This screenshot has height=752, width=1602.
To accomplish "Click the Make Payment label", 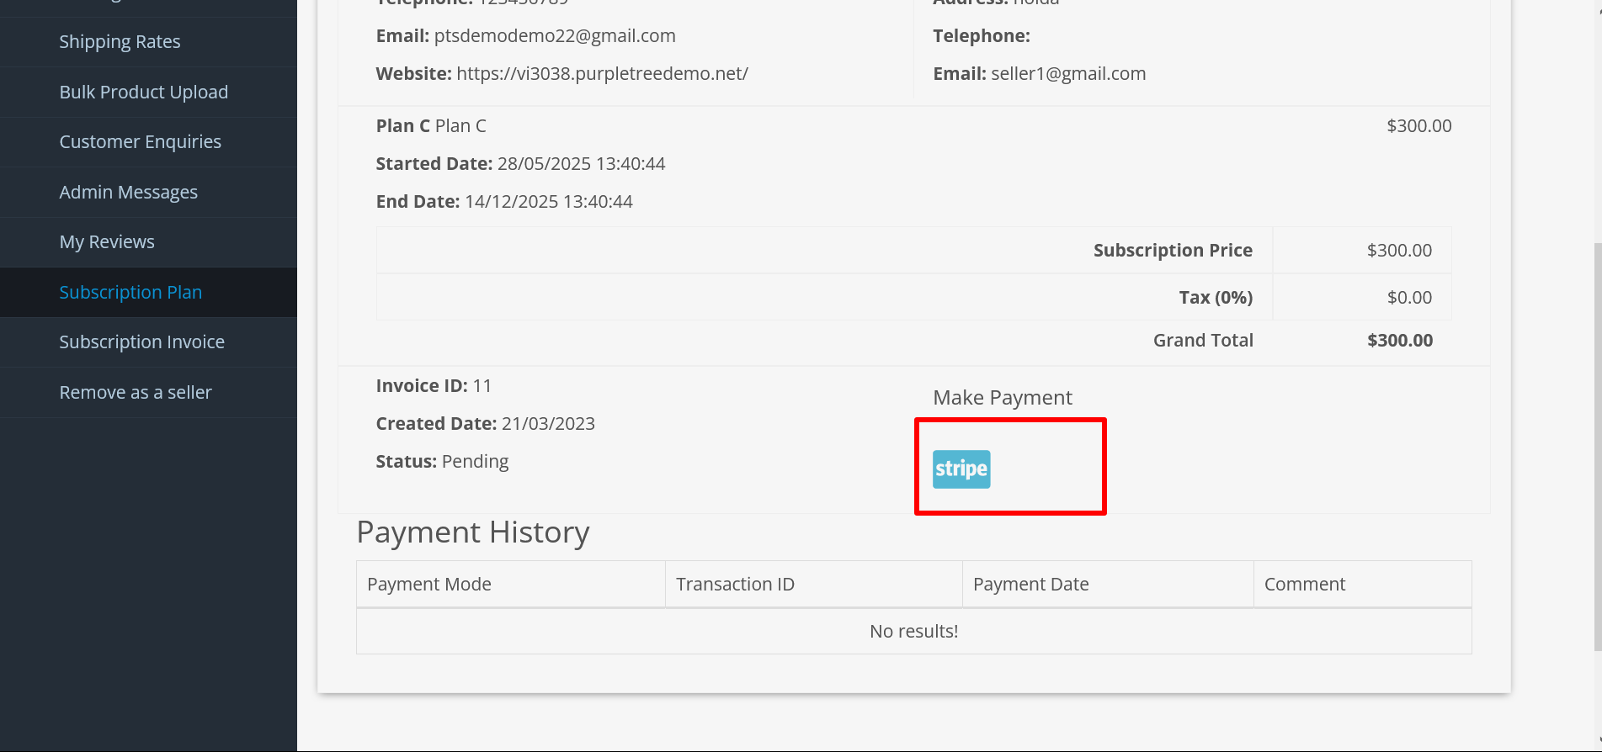I will point(1003,397).
